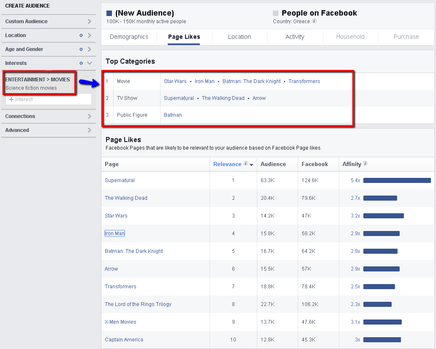Open The Lord of the Rings Trilogy page
Viewport: 436px width, 349px height.
pyautogui.click(x=138, y=304)
